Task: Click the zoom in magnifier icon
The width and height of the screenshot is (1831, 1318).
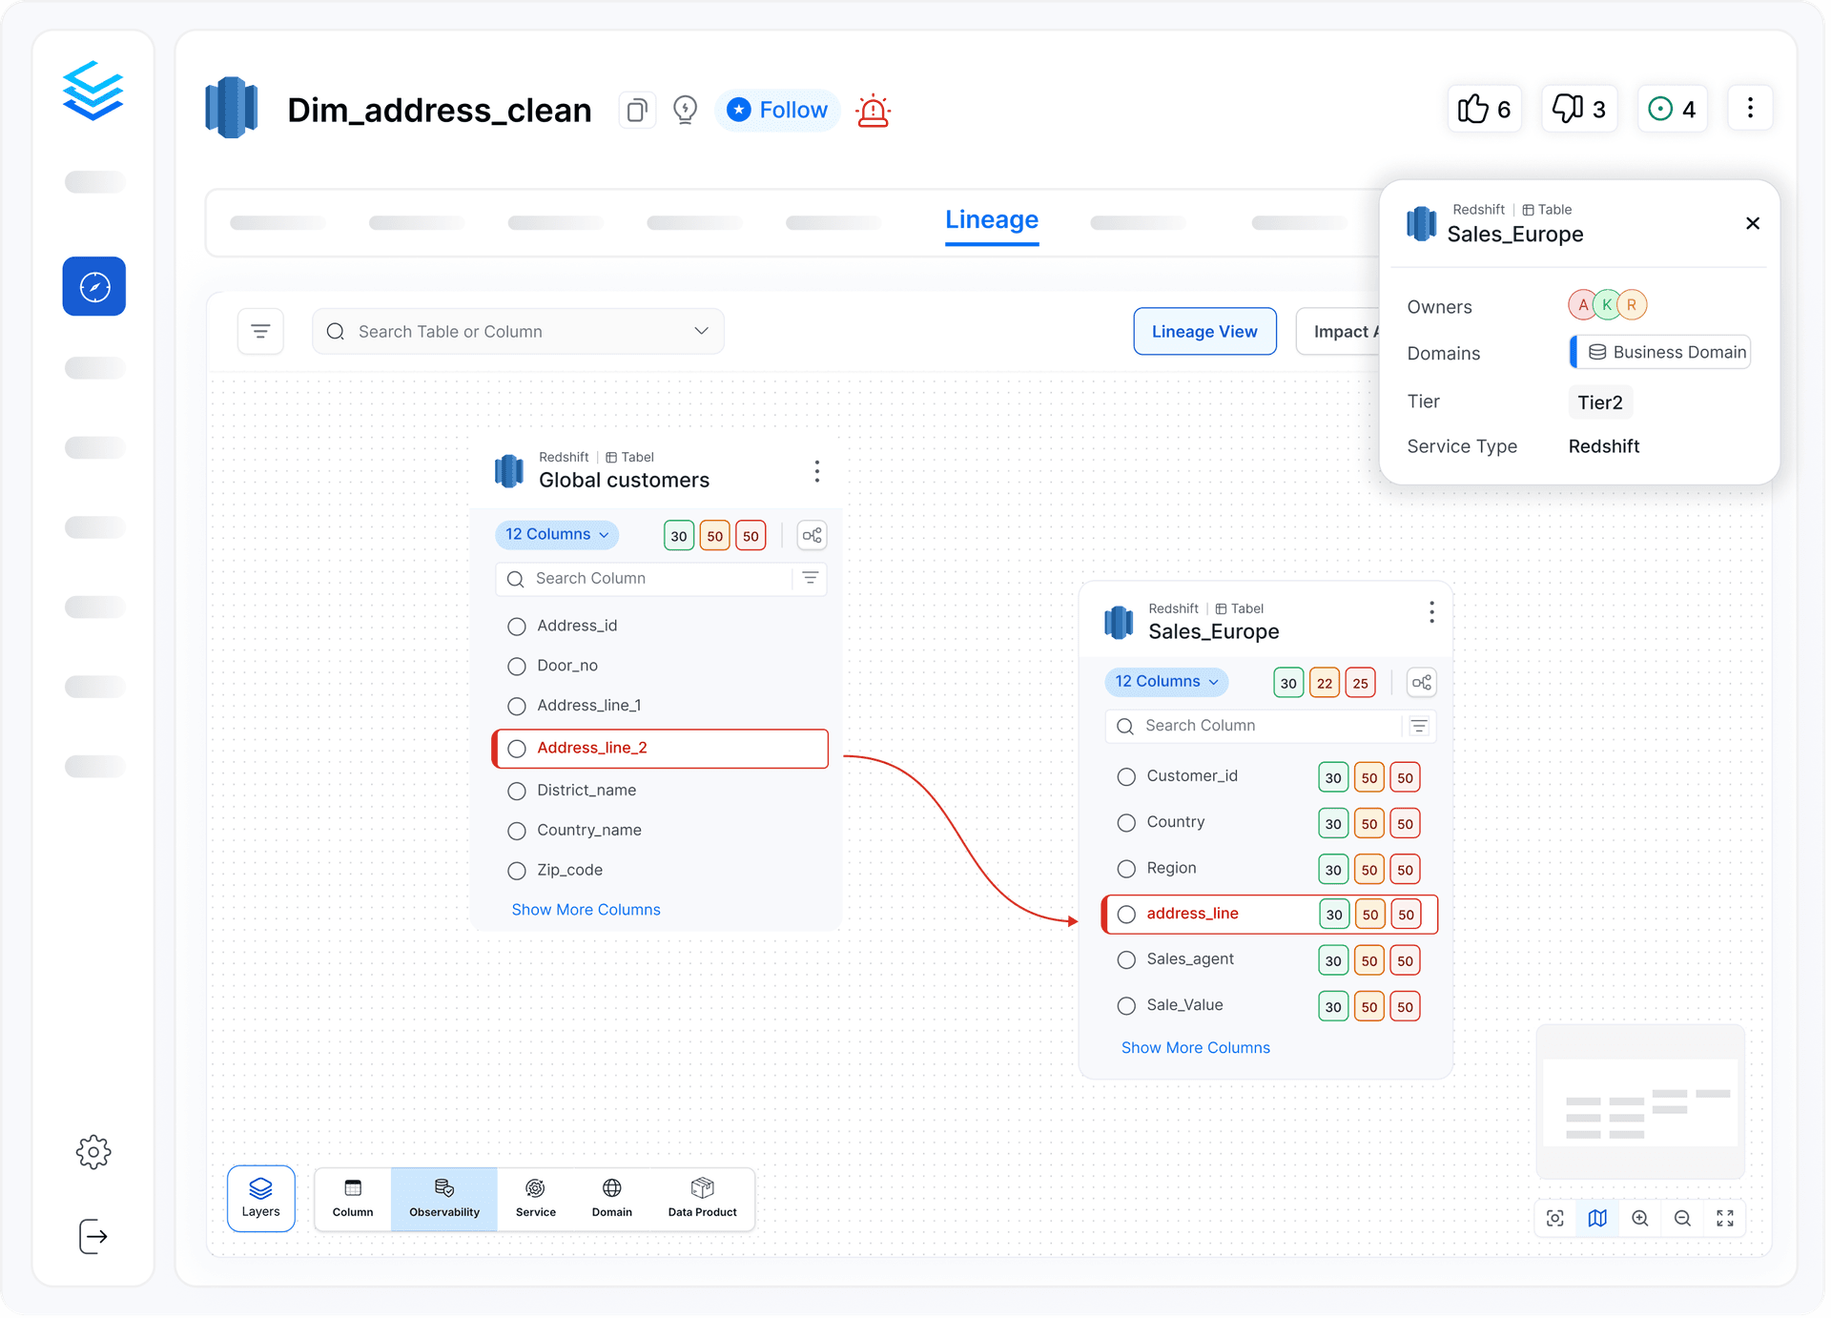Action: pyautogui.click(x=1640, y=1218)
